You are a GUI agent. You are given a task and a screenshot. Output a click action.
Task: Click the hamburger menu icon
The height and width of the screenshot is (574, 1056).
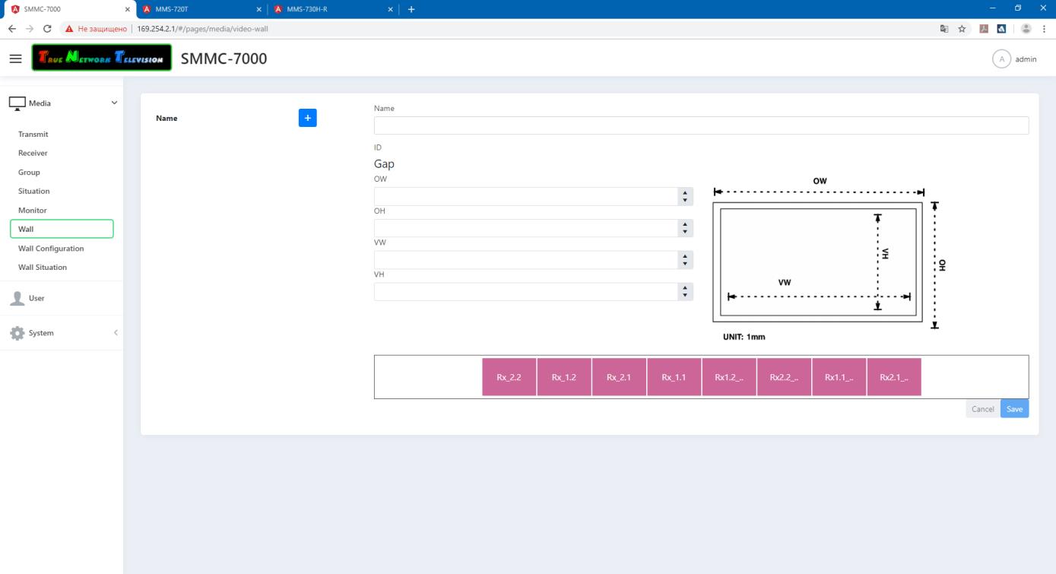tap(15, 59)
